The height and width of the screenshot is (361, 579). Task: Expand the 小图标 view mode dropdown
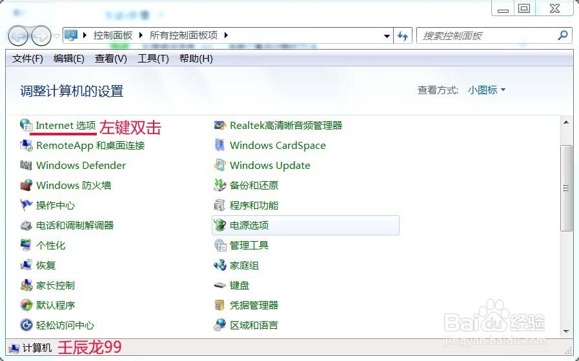[x=486, y=90]
